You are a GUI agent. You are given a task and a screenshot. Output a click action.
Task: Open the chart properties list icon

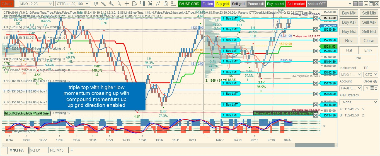click(174, 4)
